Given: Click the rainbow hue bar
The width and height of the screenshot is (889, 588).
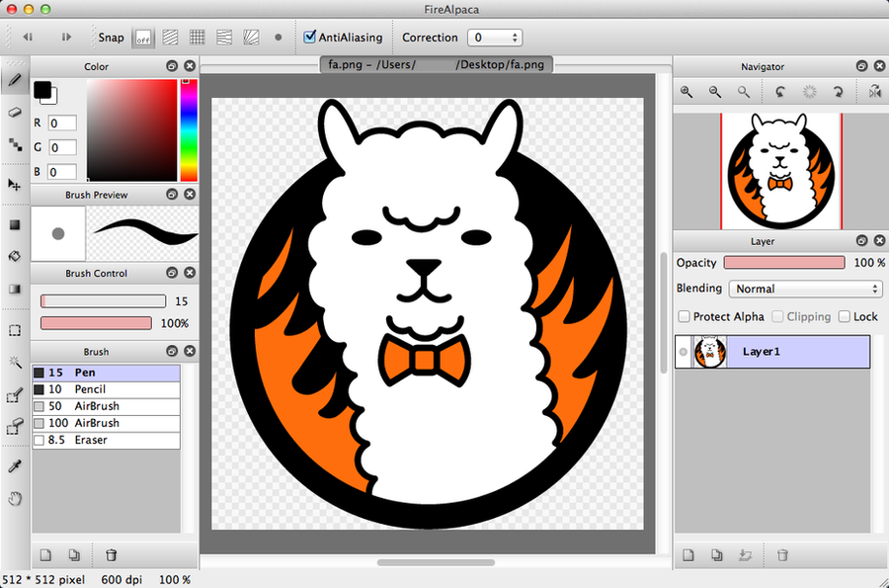Looking at the screenshot, I should (x=189, y=129).
